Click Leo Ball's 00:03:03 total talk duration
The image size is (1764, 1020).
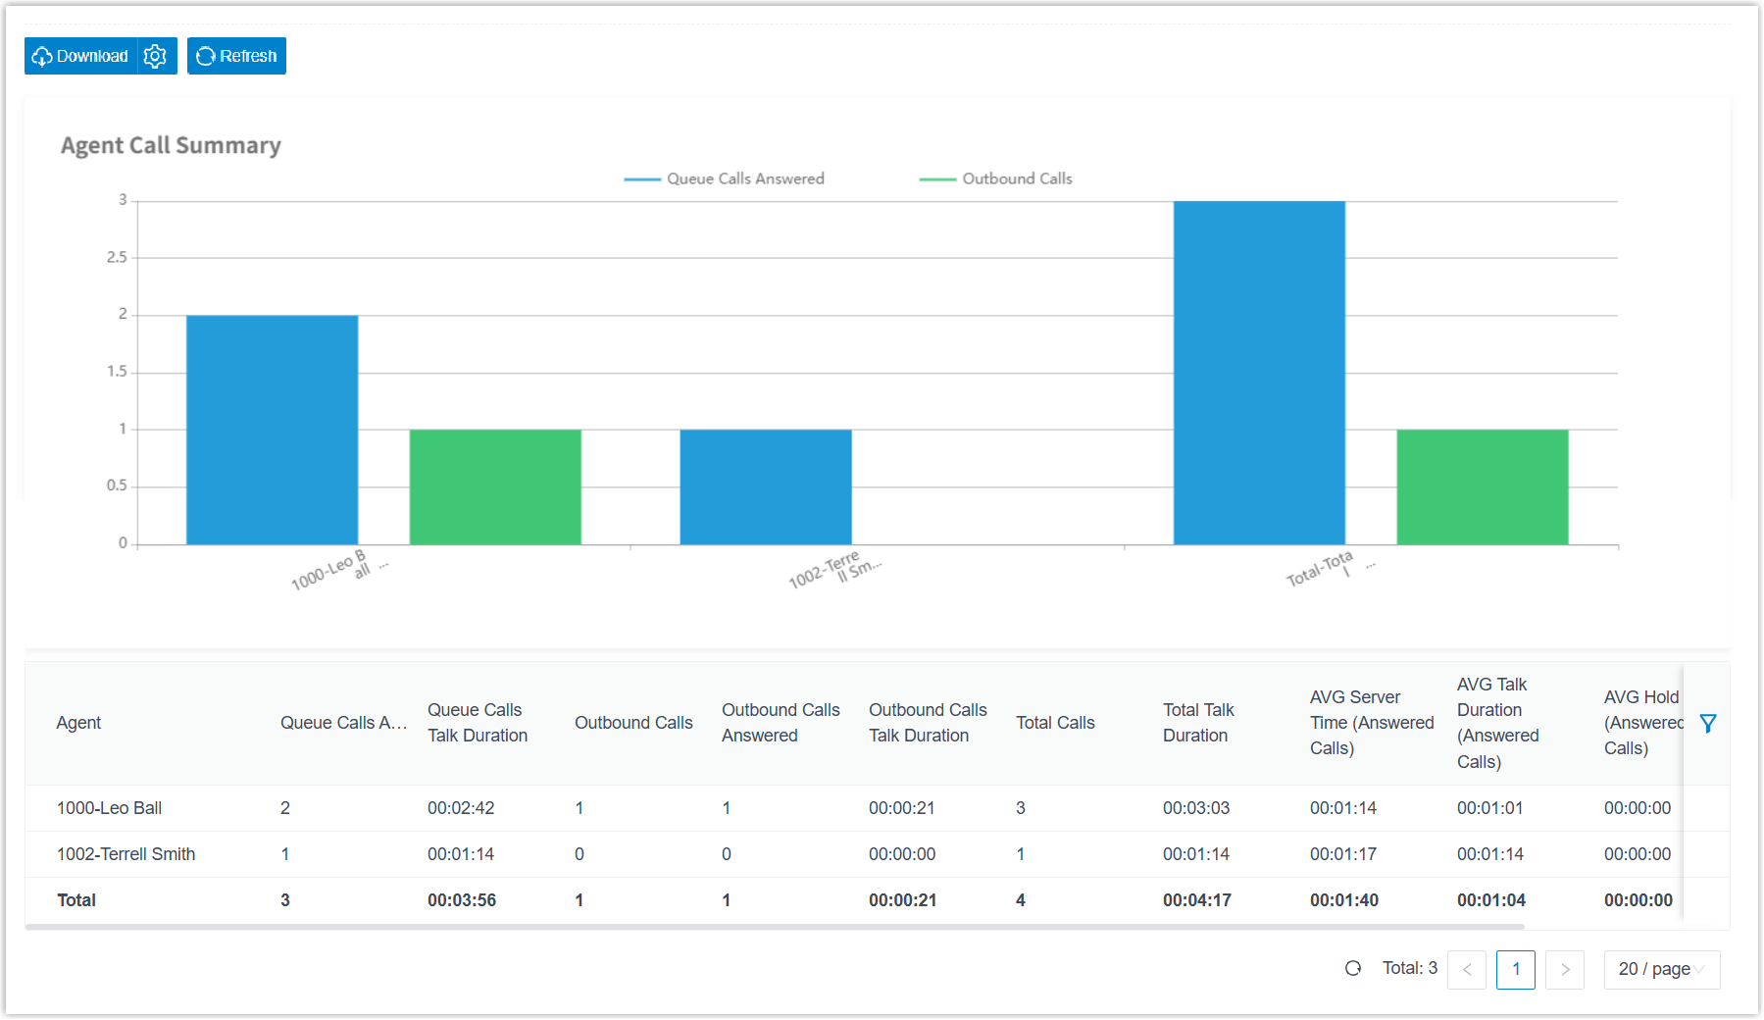(x=1196, y=808)
